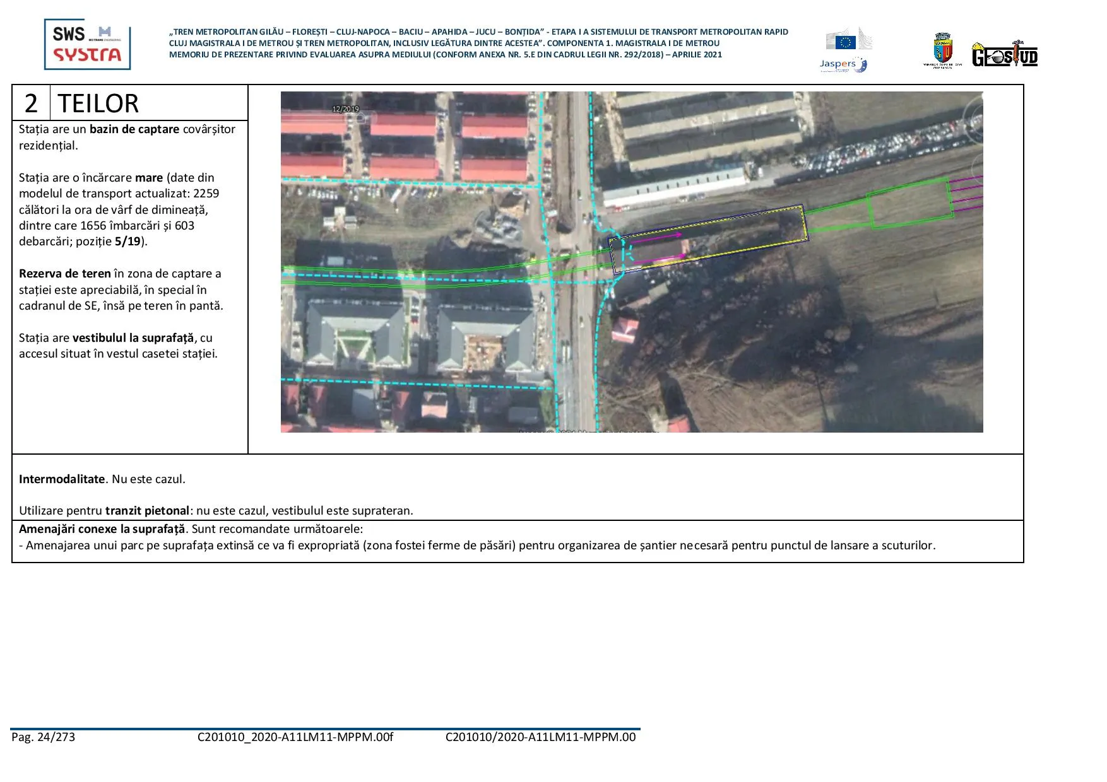Click the GeoStud logo
Screen dimensions: 1107x782
pyautogui.click(x=1004, y=55)
